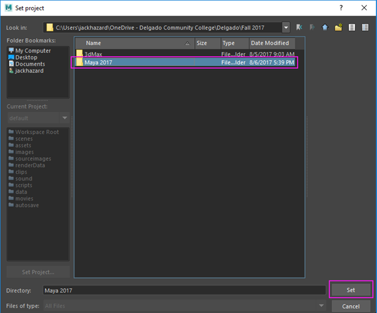Viewport: 377px width, 313px height.
Task: Click the Maya 2017 folder icon
Action: pyautogui.click(x=79, y=62)
